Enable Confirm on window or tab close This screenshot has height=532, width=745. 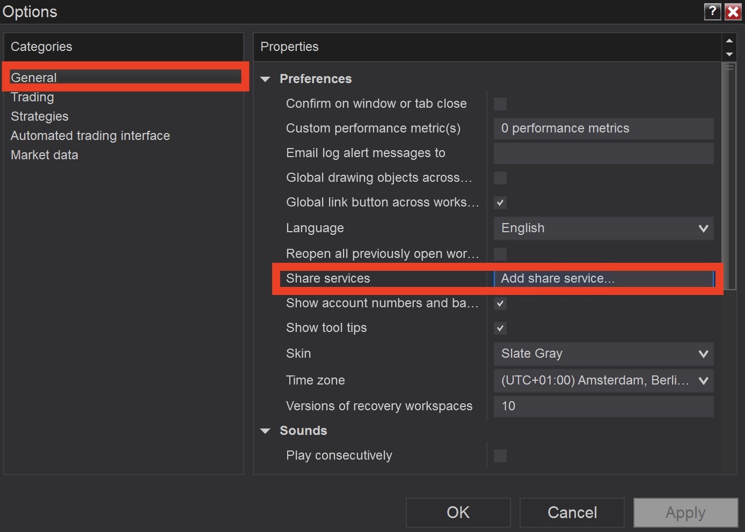click(x=500, y=104)
